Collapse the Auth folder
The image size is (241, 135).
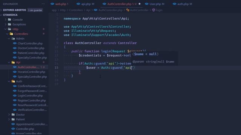click(x=19, y=81)
